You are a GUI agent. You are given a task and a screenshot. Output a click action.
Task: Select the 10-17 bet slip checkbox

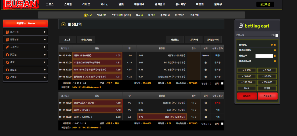222,124
